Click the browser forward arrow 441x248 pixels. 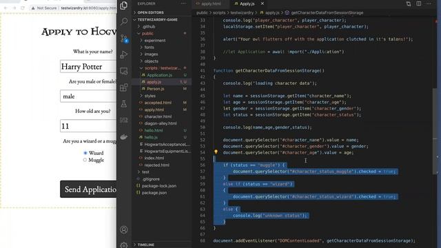click(x=14, y=8)
